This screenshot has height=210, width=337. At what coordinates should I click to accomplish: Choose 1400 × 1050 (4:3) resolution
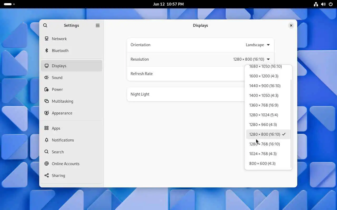point(268,96)
